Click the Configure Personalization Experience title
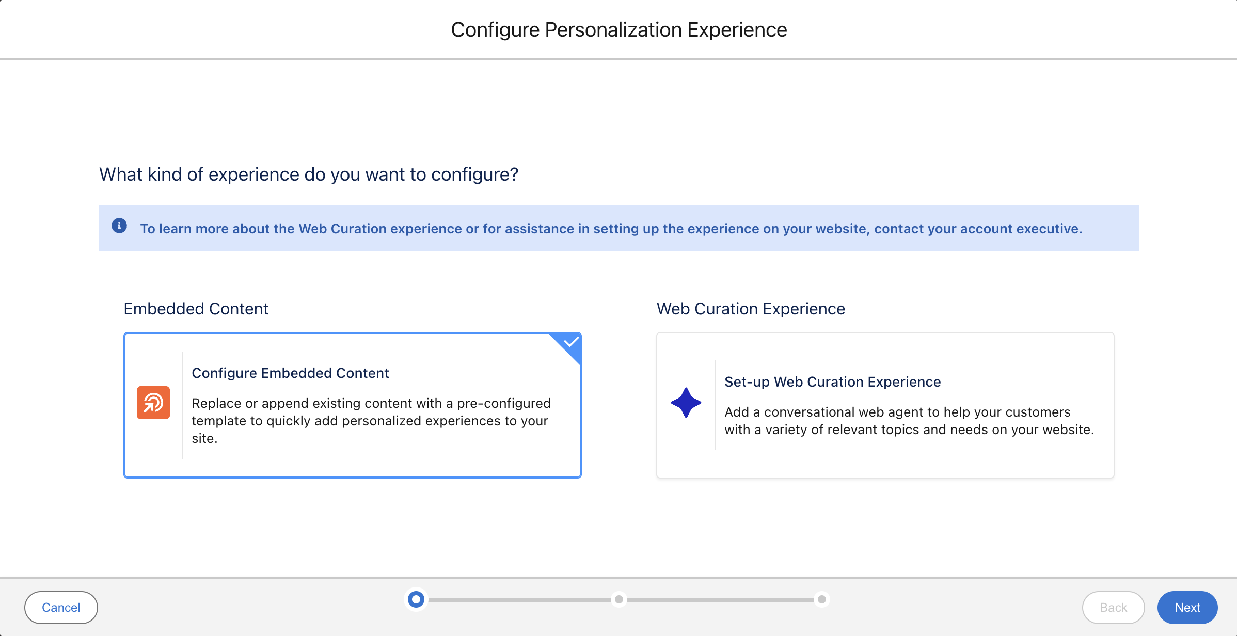 coord(618,29)
